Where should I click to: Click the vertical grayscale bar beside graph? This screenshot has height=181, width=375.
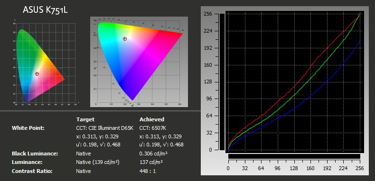tap(222, 82)
